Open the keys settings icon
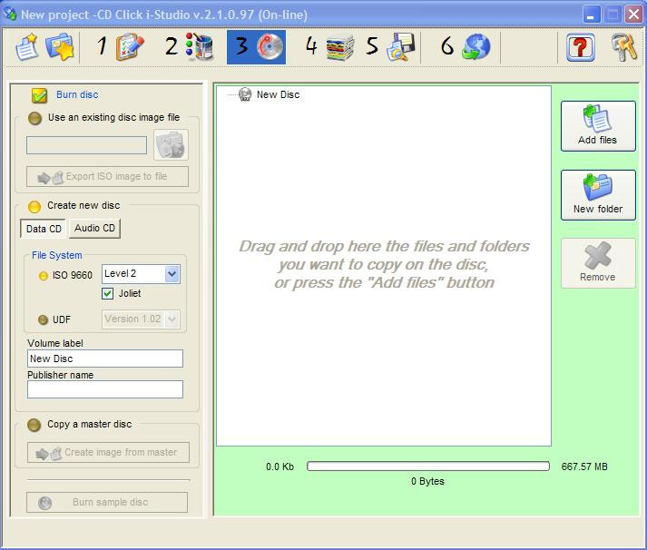This screenshot has height=550, width=647. pyautogui.click(x=624, y=47)
